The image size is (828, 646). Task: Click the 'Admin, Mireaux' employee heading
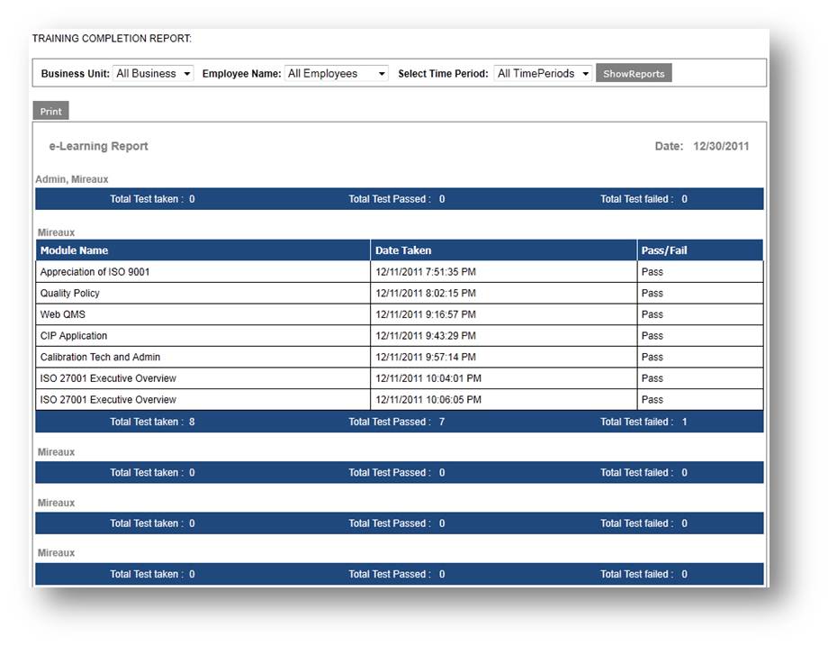(x=72, y=179)
